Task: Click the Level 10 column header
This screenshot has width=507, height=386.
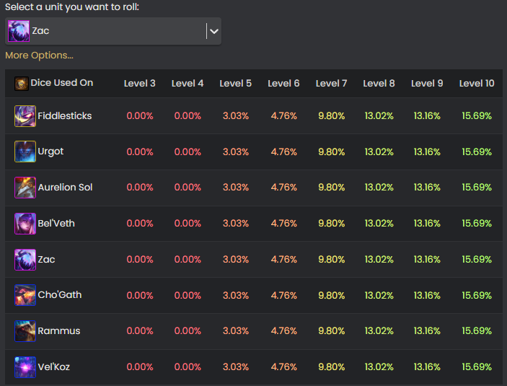Action: (x=477, y=84)
